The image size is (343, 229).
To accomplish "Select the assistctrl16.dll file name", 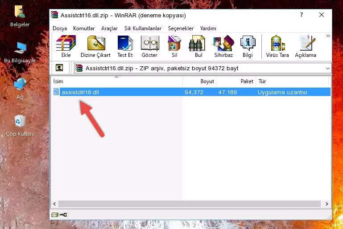I will click(x=80, y=92).
